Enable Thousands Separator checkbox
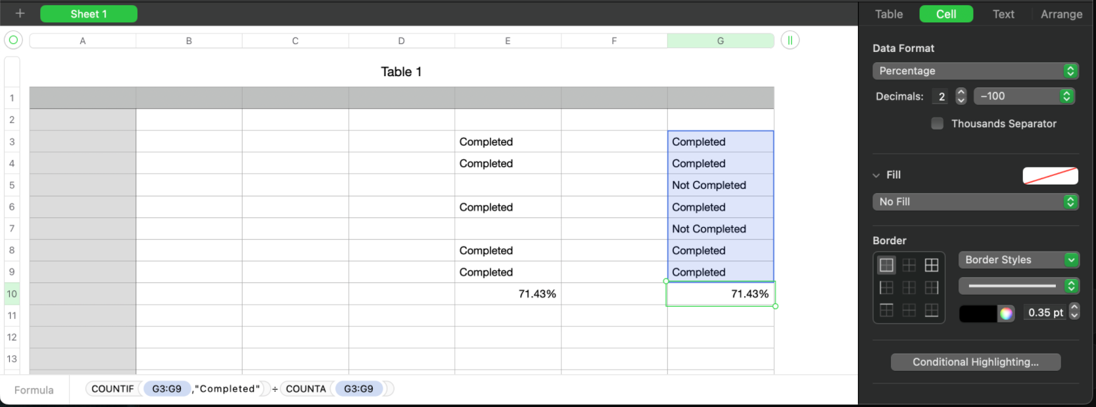Image resolution: width=1096 pixels, height=407 pixels. [x=938, y=123]
